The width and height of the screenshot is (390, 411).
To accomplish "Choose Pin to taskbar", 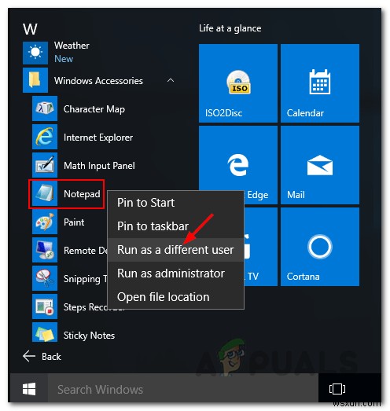I will (175, 226).
